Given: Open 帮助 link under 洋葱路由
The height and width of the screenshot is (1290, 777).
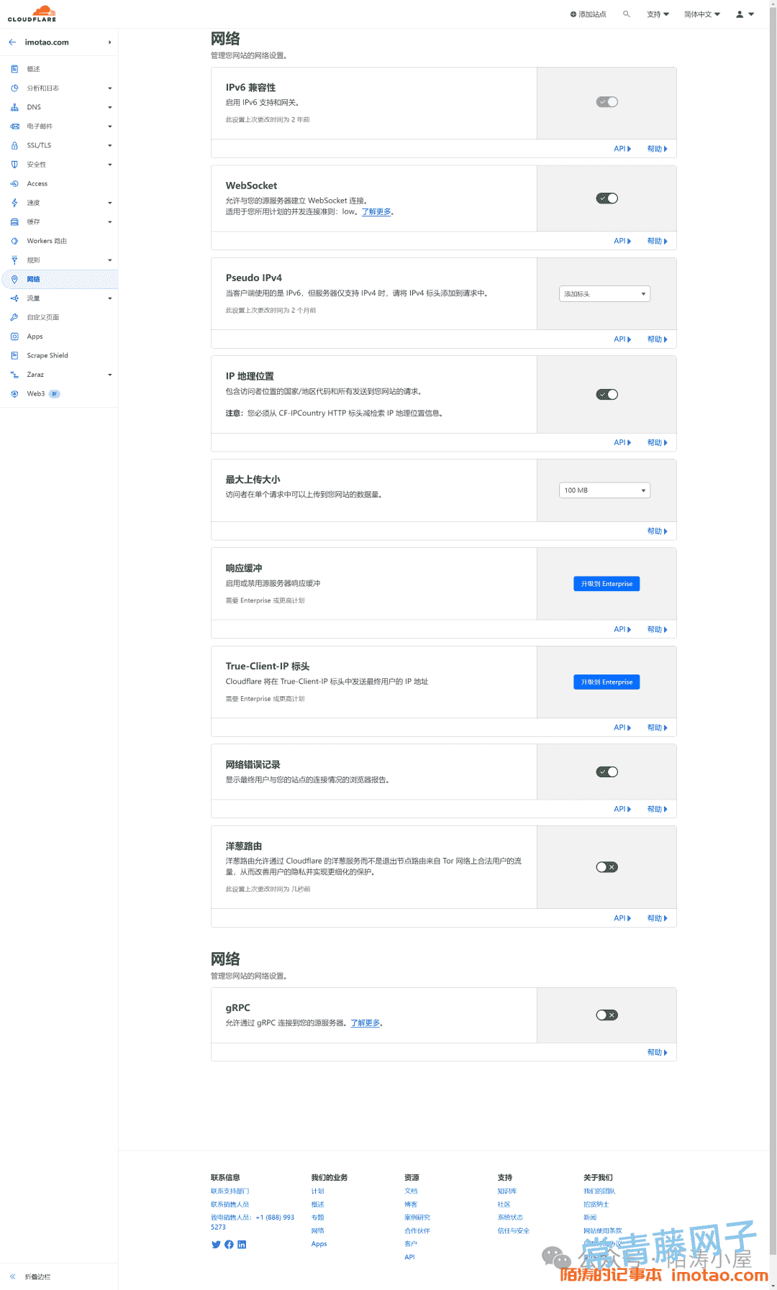Looking at the screenshot, I should (x=657, y=918).
